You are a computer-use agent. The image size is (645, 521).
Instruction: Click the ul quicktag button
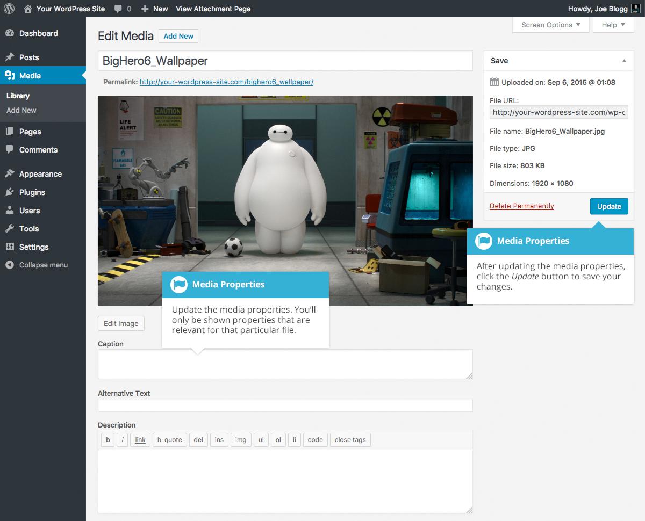point(261,440)
